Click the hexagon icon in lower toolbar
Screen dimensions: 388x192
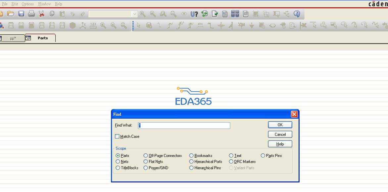[x=73, y=25]
